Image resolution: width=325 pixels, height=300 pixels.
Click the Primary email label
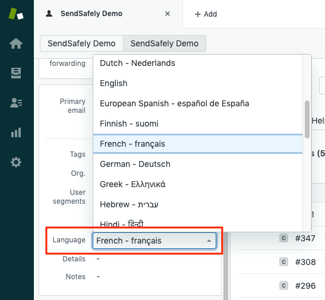point(72,106)
